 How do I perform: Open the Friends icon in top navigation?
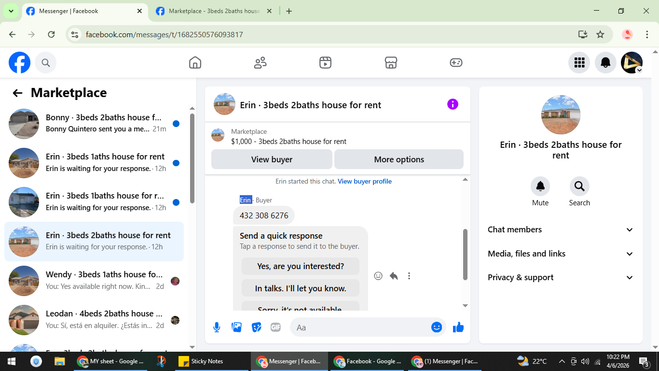tap(261, 63)
